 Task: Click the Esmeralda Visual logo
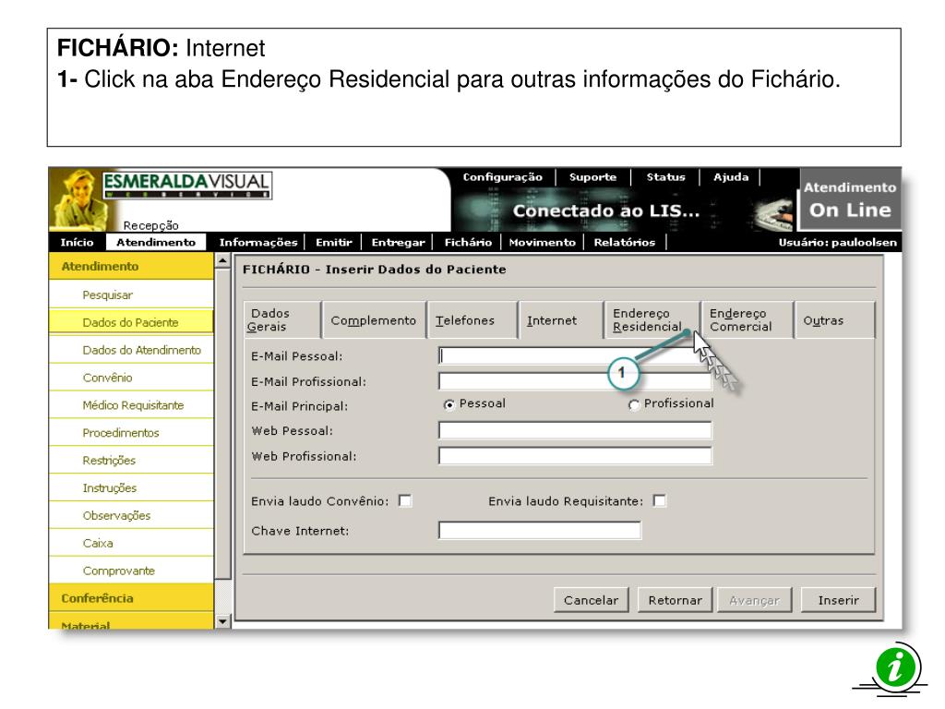(187, 185)
